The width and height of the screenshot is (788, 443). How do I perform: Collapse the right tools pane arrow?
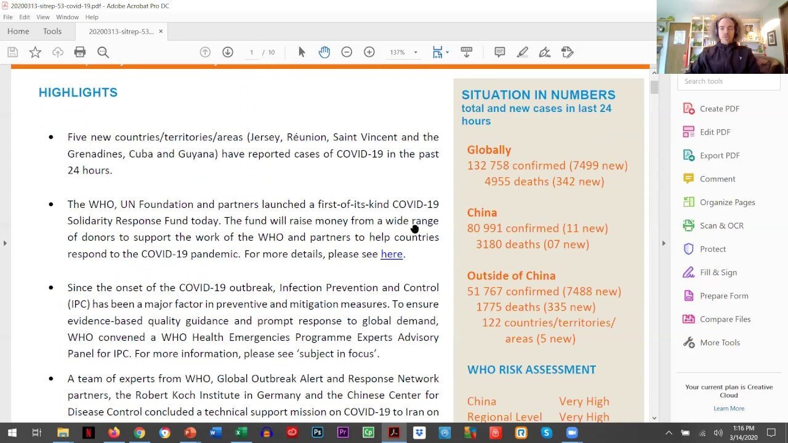click(664, 243)
